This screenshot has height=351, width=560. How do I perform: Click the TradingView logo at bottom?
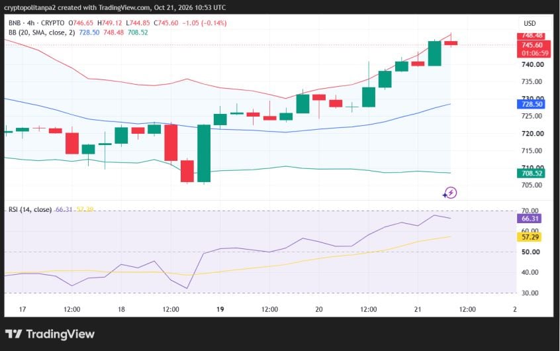click(50, 334)
